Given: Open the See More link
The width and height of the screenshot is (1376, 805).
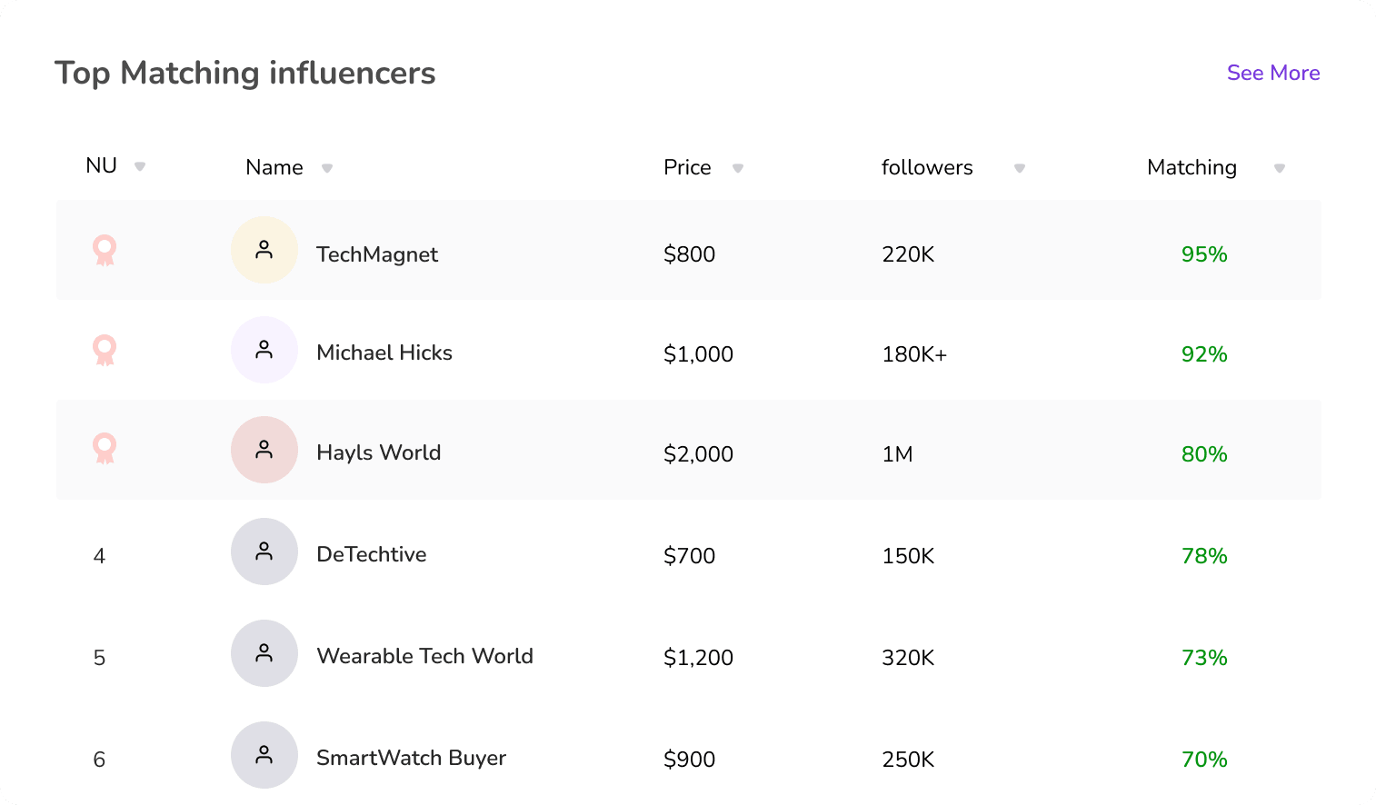Looking at the screenshot, I should (x=1272, y=73).
